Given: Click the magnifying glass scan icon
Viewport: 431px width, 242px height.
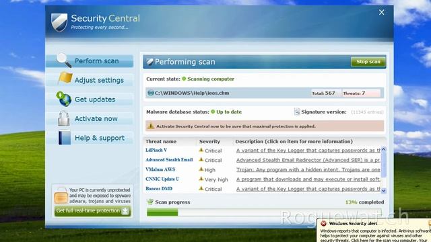Looking at the screenshot, I should (x=64, y=60).
